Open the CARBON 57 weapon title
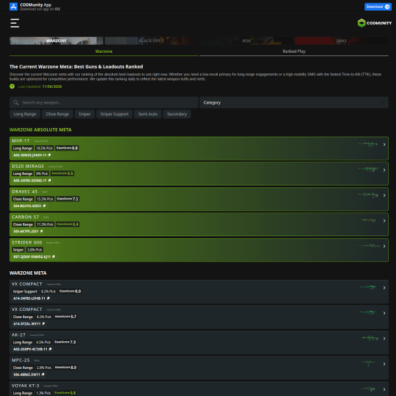The image size is (396, 396). point(25,217)
